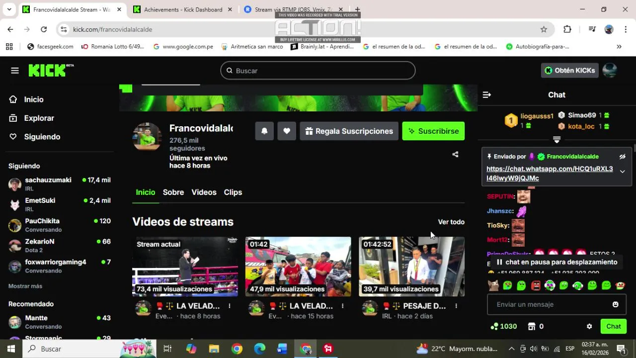This screenshot has height=358, width=636.
Task: Open options for the 'hace 8 horas' video
Action: coord(229,306)
